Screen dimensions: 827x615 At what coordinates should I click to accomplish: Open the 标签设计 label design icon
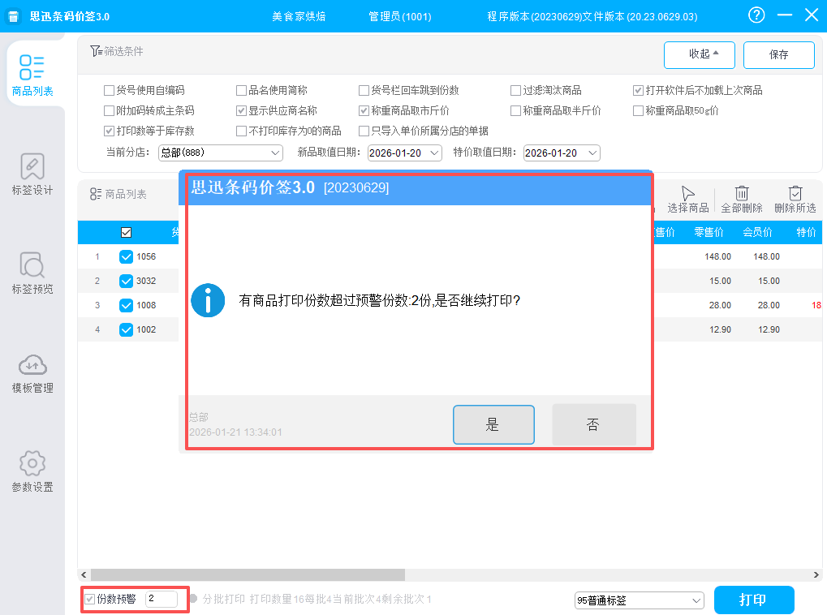32,167
